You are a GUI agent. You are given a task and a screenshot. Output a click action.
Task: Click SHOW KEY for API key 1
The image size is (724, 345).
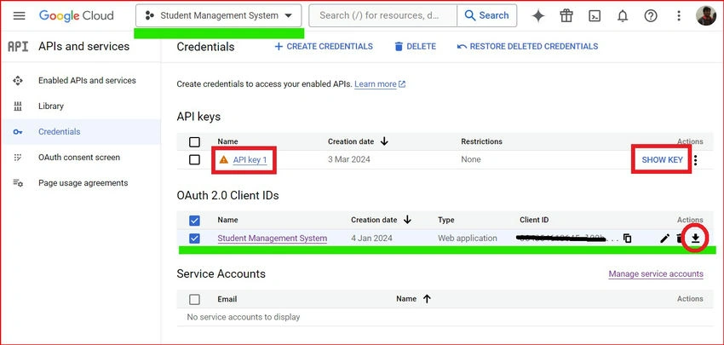pos(662,160)
